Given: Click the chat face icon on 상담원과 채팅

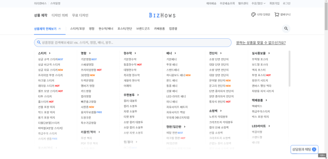Looking at the screenshot, I should tap(314, 149).
